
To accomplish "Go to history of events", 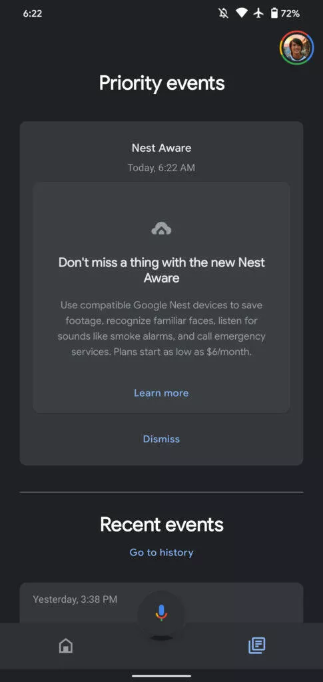I will 161,552.
